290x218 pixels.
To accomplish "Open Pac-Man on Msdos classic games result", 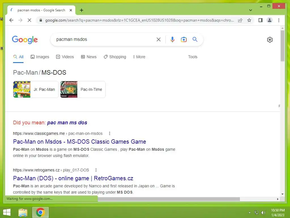I will [x=80, y=142].
